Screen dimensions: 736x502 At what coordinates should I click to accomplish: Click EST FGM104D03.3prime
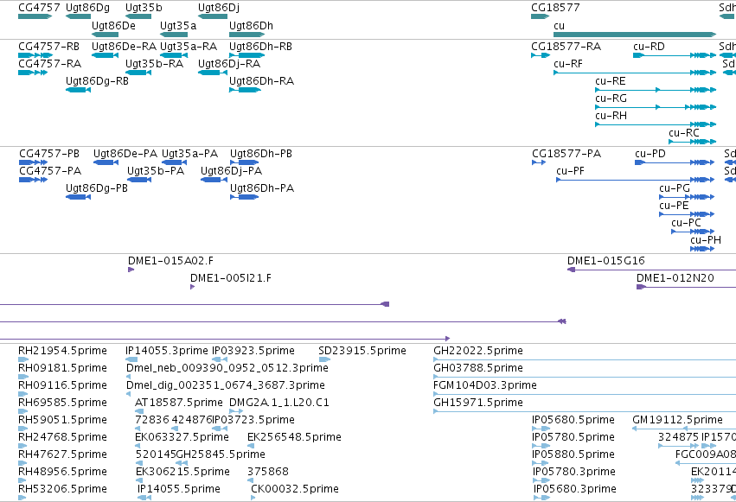(x=485, y=385)
